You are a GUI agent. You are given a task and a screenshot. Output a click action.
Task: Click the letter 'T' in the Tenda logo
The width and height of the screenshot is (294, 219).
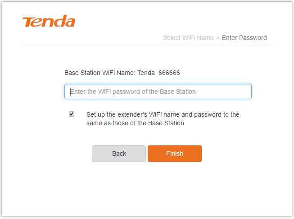point(27,21)
